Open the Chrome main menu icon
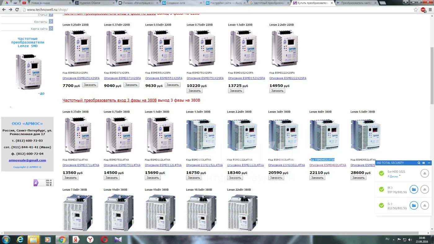 point(430,10)
